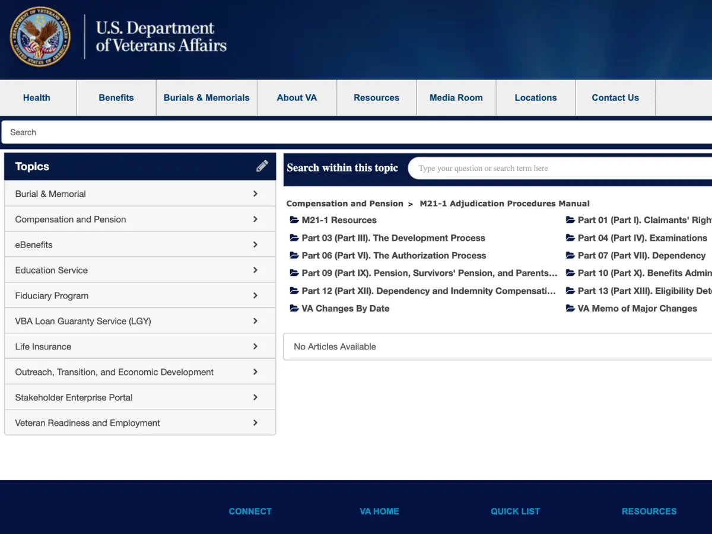Select Life Insurance topic row
Viewport: 712px width, 534px height.
tap(140, 347)
